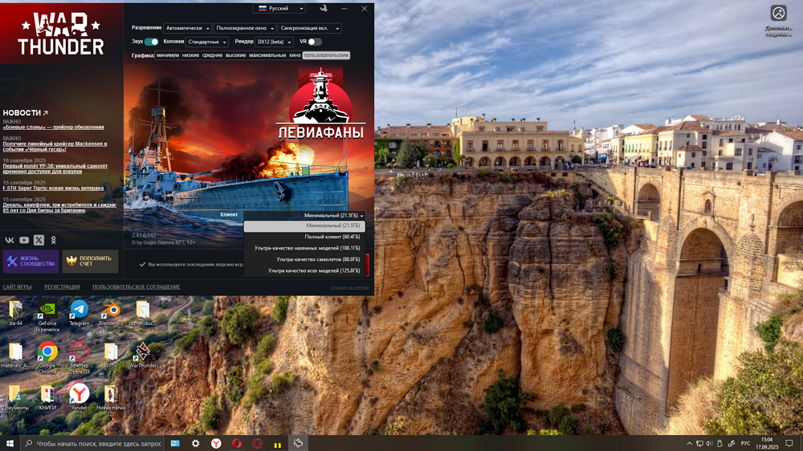Open Yandex browser from the taskbar
Image resolution: width=803 pixels, height=451 pixels.
point(216,443)
